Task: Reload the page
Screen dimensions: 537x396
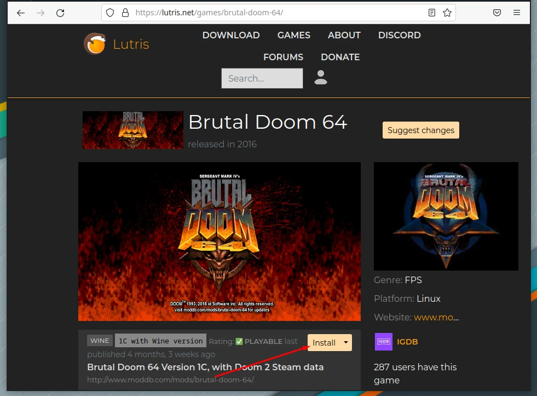Action: [x=60, y=13]
